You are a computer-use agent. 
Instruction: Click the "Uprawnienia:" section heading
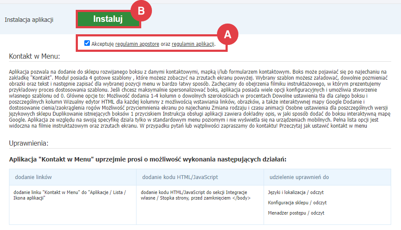(29, 143)
